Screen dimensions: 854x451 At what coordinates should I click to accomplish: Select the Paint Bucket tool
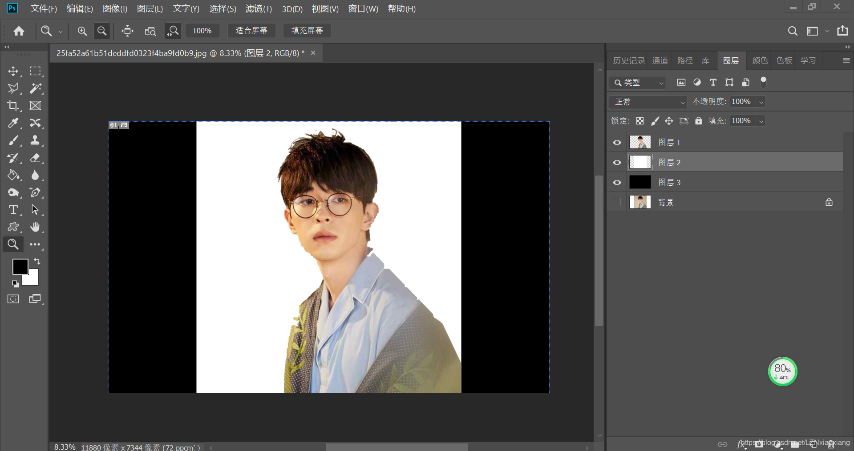point(13,175)
